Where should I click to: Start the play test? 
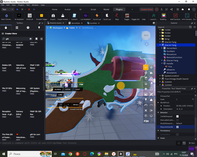(x=17, y=9)
